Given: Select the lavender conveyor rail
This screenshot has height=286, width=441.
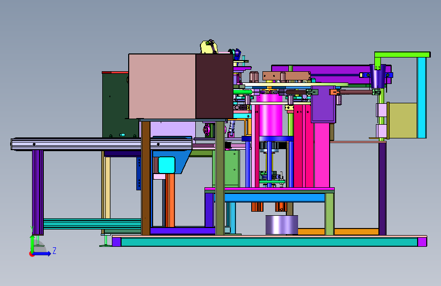Looking at the screenshot, I should click(x=101, y=144).
